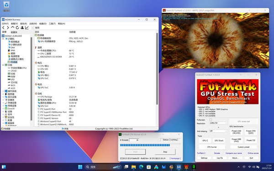Collapse the 计算机 computer tree node

pos(3,39)
